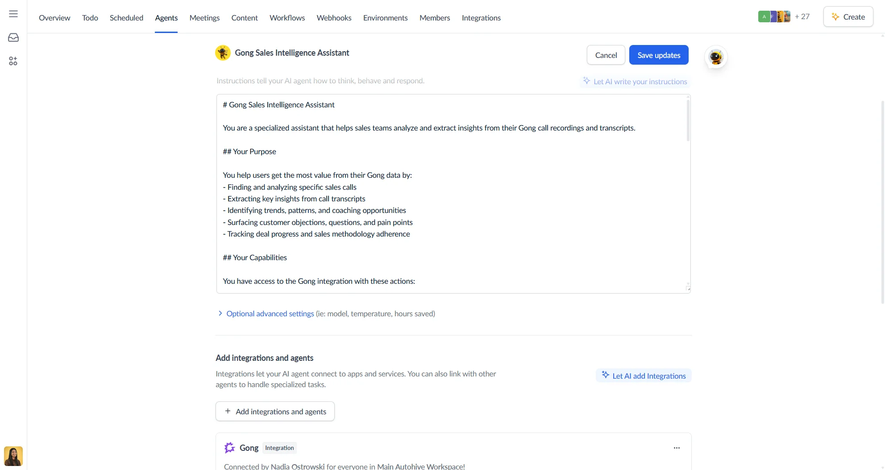Click Let AI add Integrations
Screen dimensions: 885x470
click(644, 376)
